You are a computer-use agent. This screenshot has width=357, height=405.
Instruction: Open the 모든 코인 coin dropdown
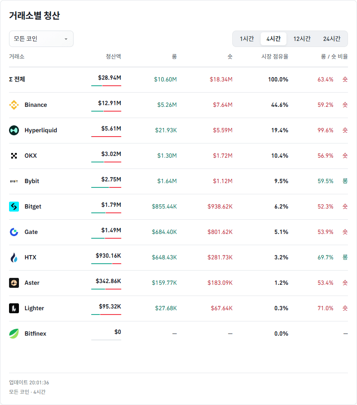click(41, 39)
